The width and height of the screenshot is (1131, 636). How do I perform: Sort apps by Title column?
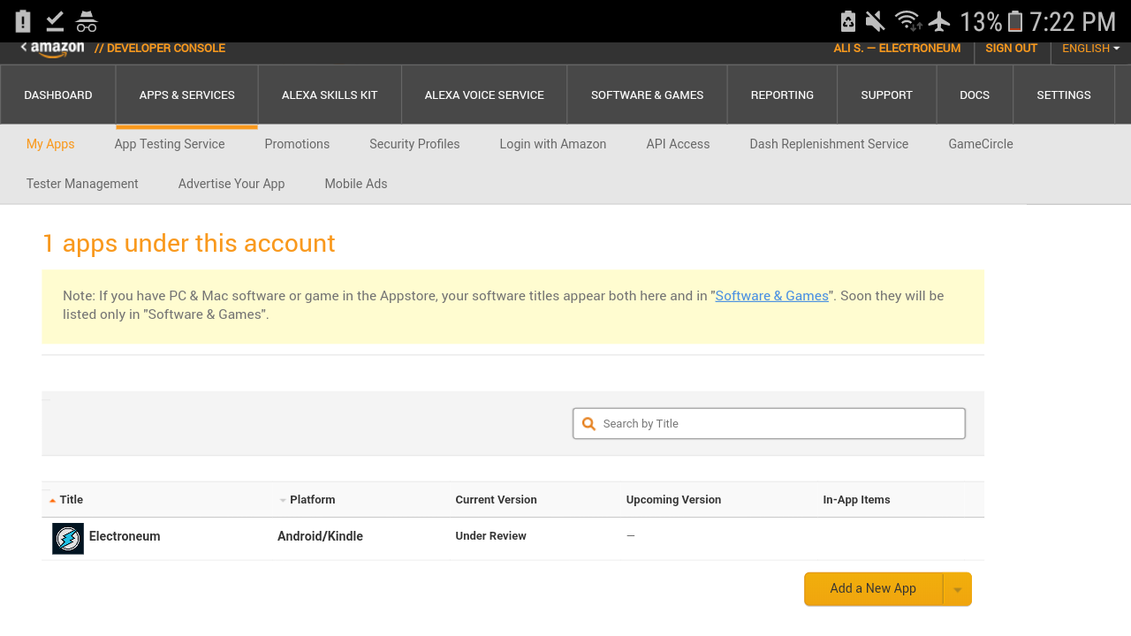pos(71,500)
